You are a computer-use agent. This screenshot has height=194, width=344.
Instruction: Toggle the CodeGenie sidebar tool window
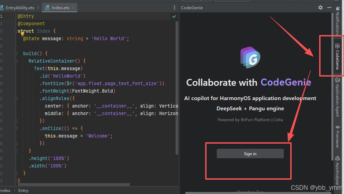pyautogui.click(x=338, y=56)
